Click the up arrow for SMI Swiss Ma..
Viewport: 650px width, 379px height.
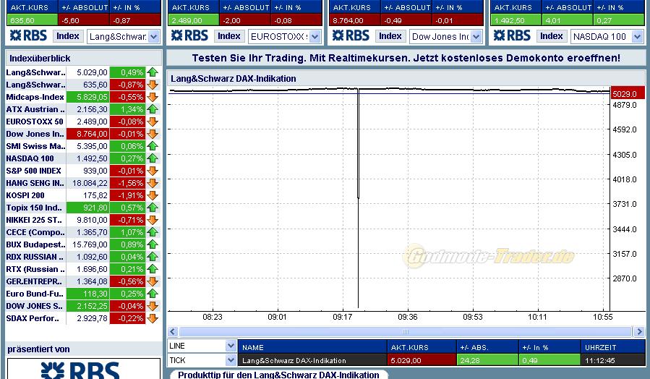153,146
